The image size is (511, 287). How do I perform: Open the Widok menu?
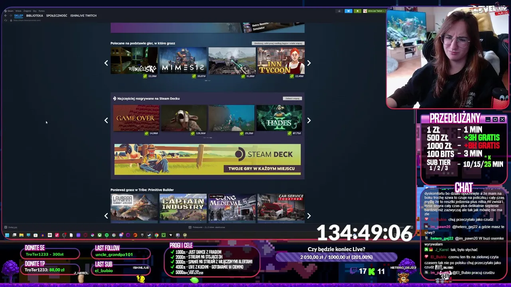[x=18, y=11]
